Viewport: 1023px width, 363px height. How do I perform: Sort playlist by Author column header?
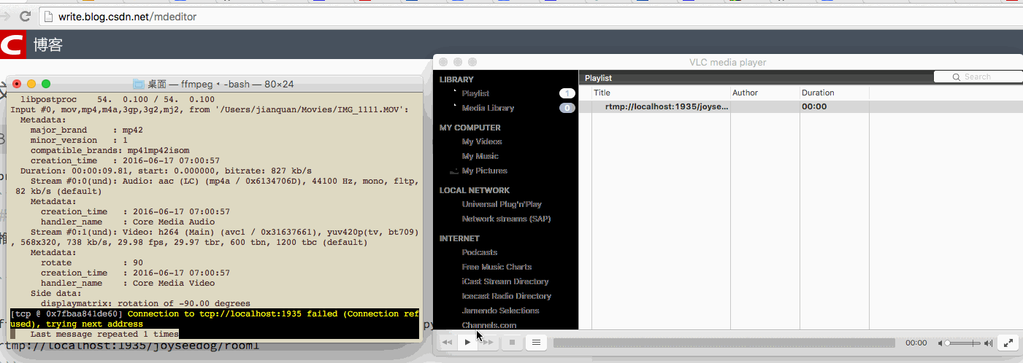click(x=765, y=93)
